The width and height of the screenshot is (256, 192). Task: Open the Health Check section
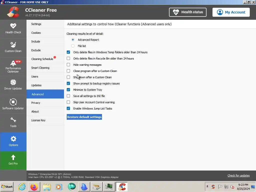tap(13, 29)
